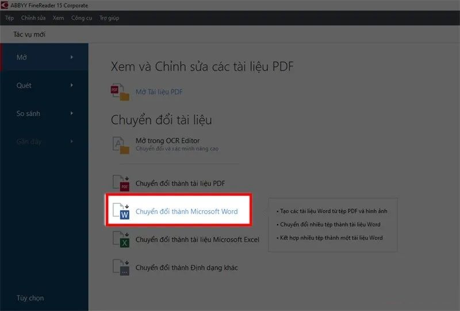This screenshot has height=311, width=460.
Task: Select the Tác vụ mới tab
Action: click(x=29, y=35)
